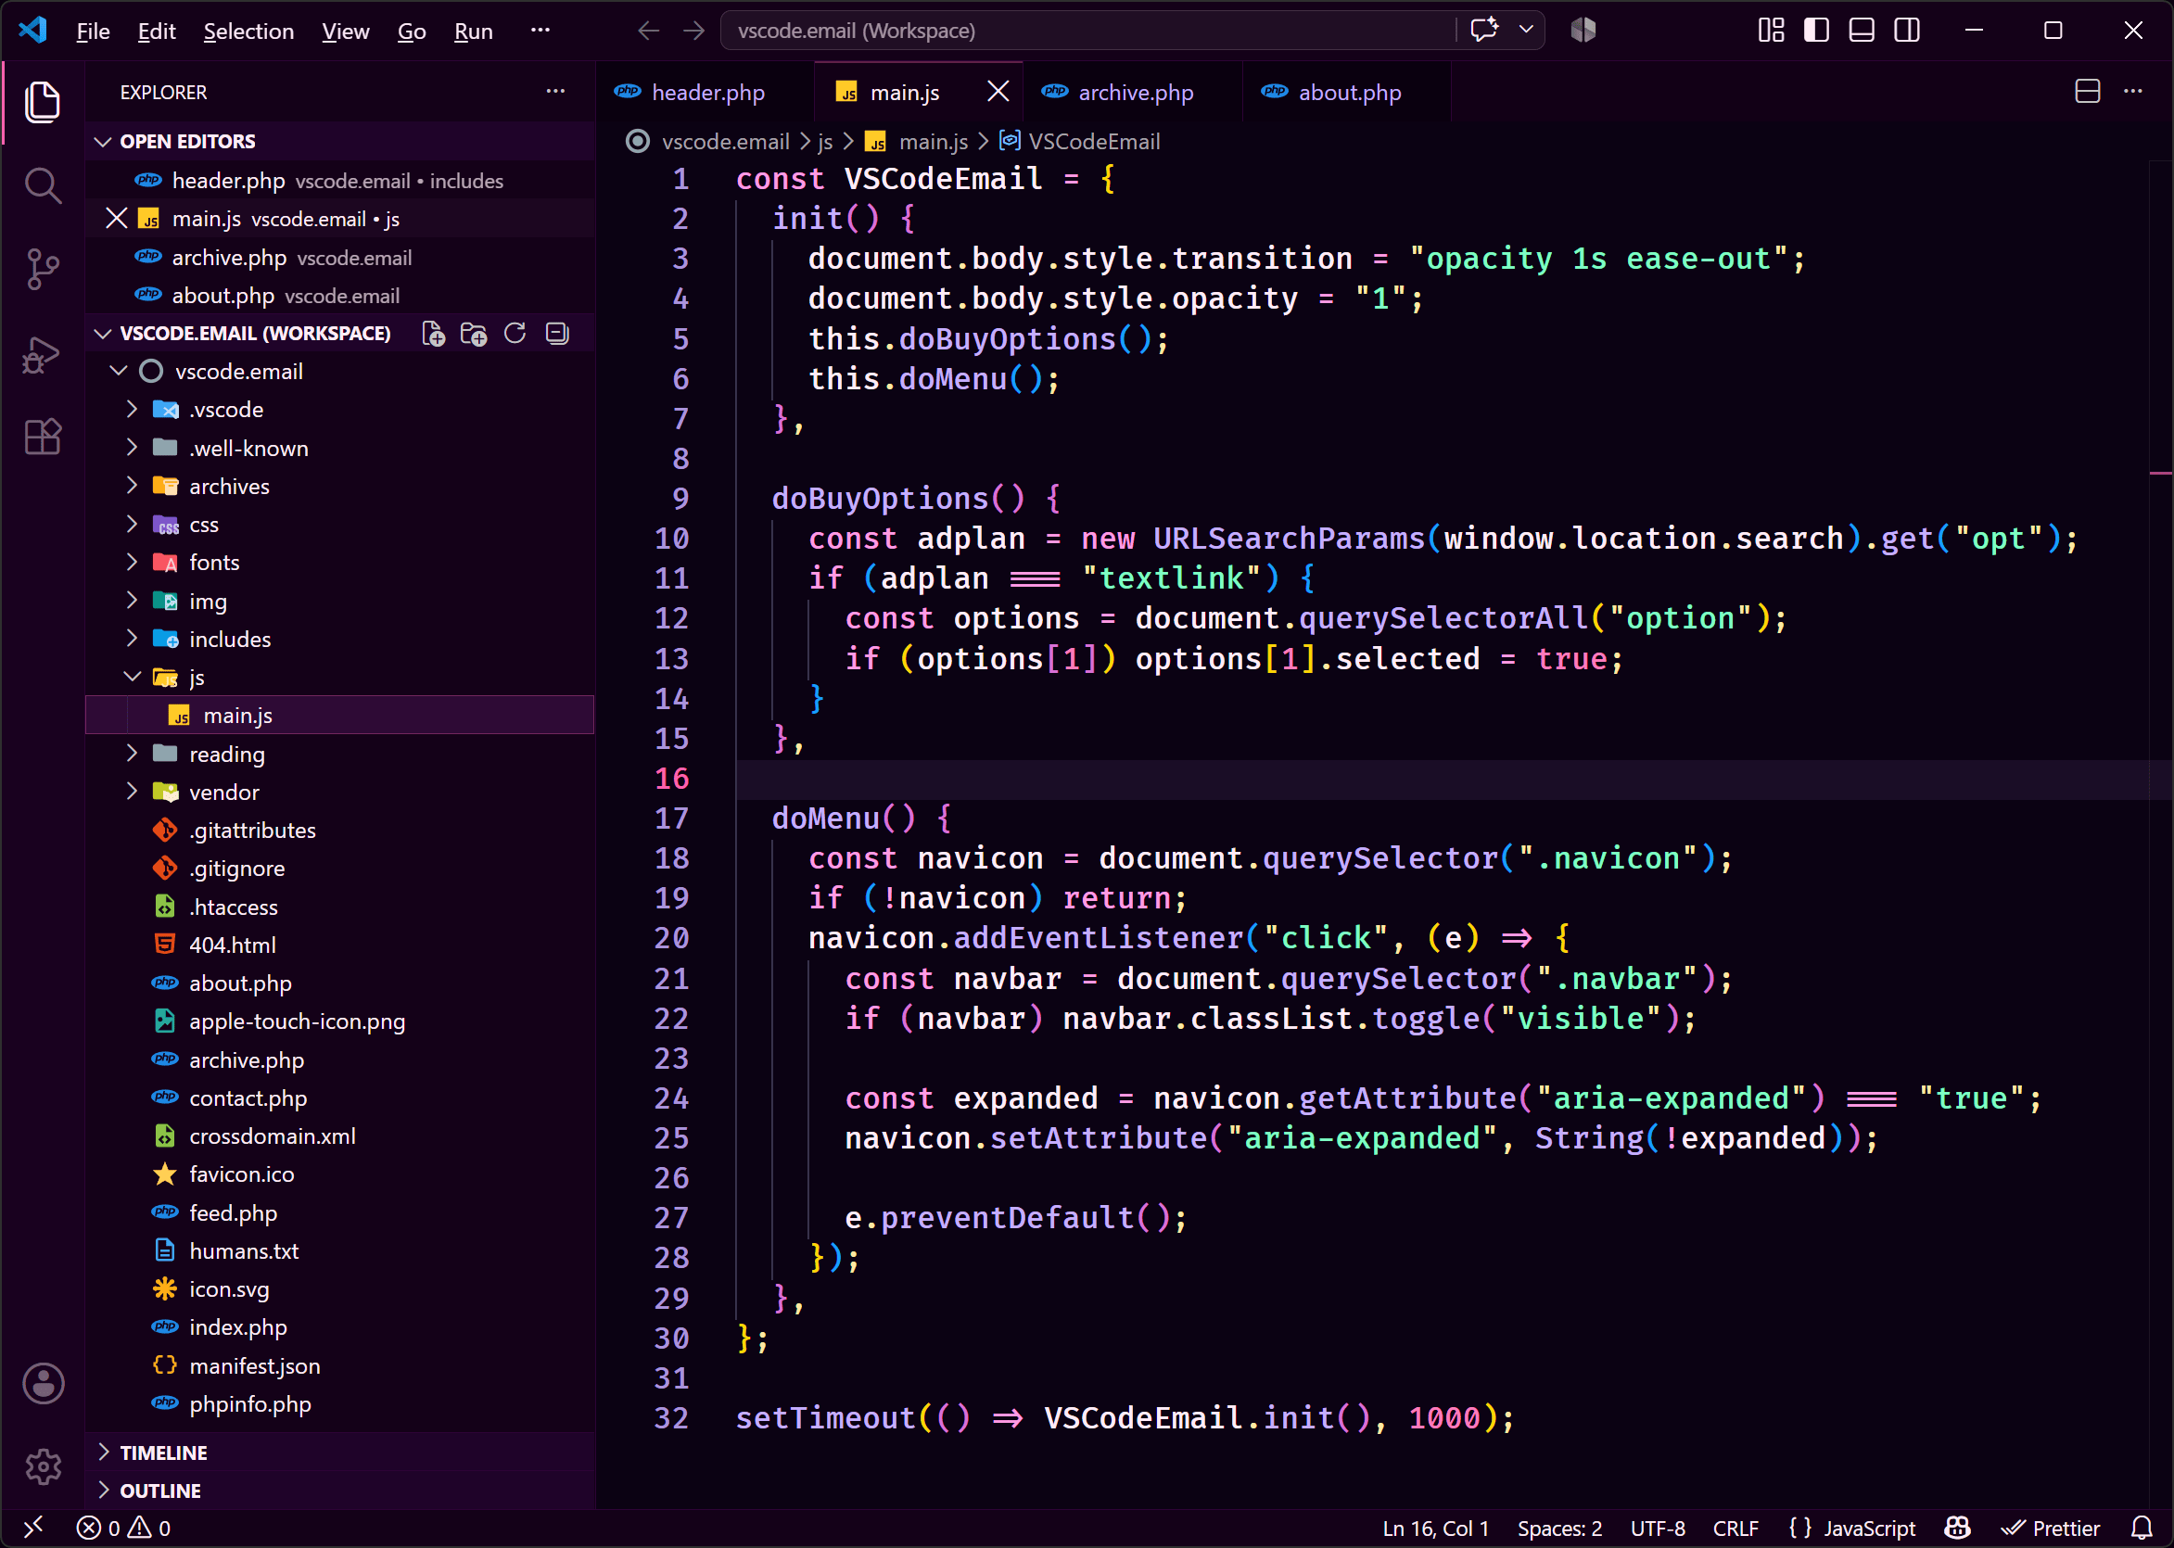Split the editor with the split icon
The height and width of the screenshot is (1548, 2174).
[2087, 93]
